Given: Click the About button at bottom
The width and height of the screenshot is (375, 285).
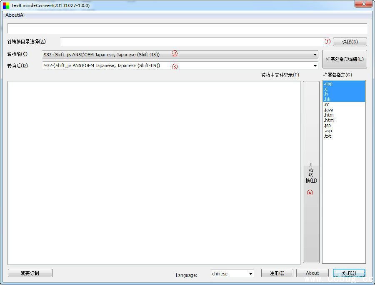Looking at the screenshot, I should pyautogui.click(x=312, y=273).
